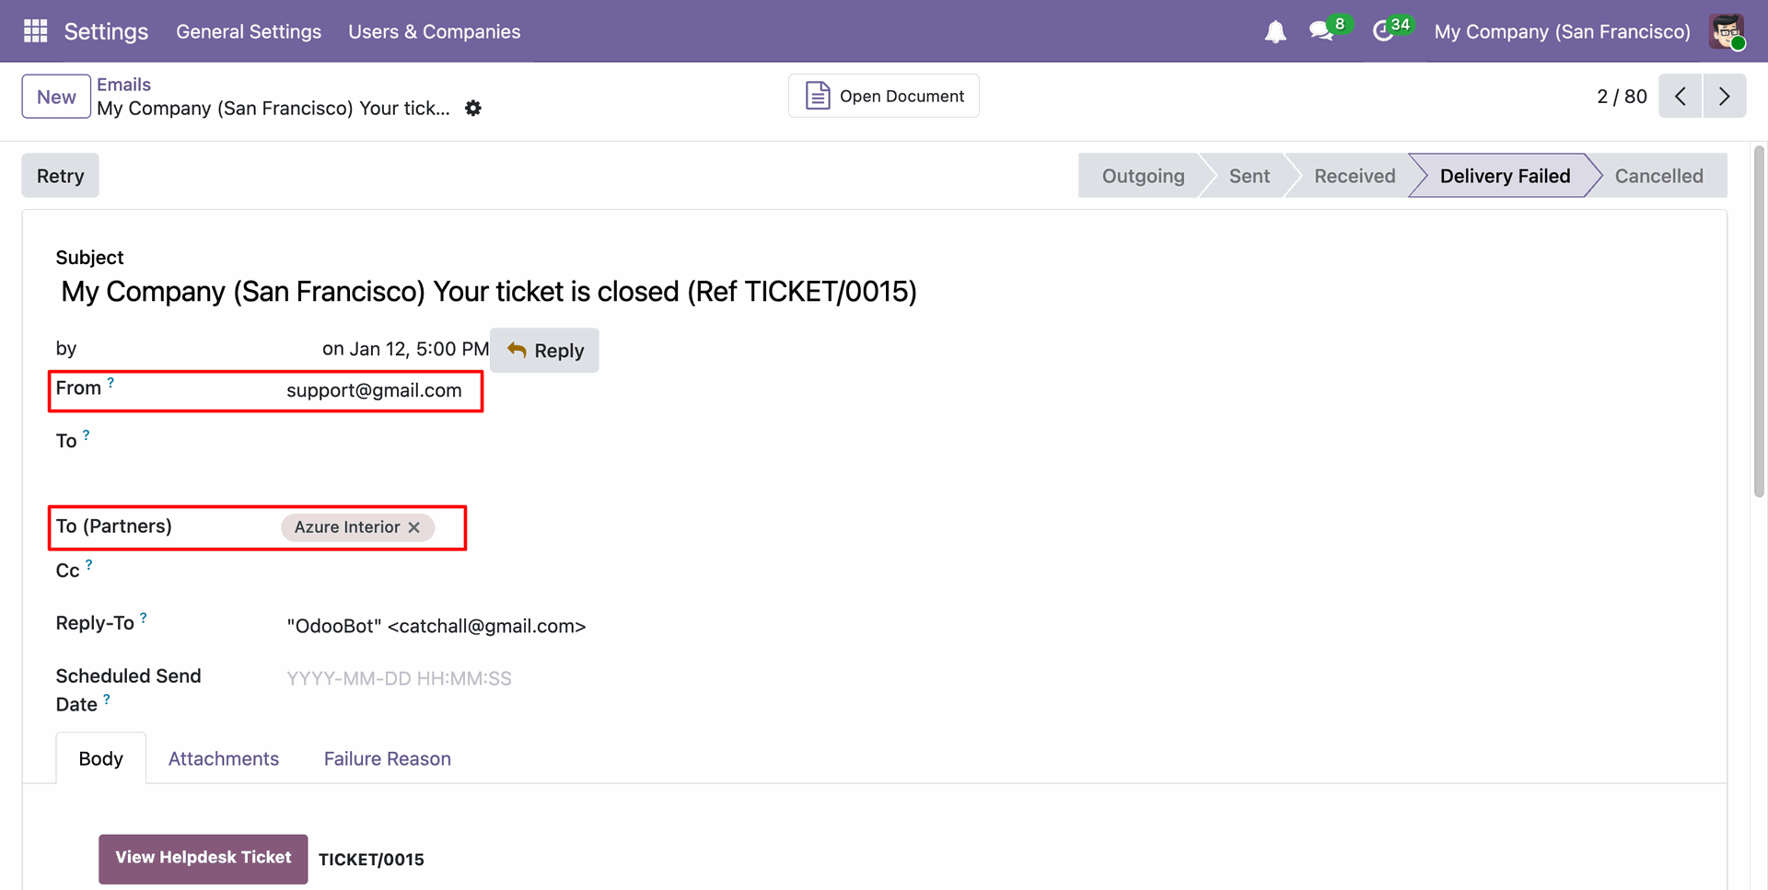The width and height of the screenshot is (1768, 890).
Task: Open the activities clock icon
Action: coord(1383,31)
